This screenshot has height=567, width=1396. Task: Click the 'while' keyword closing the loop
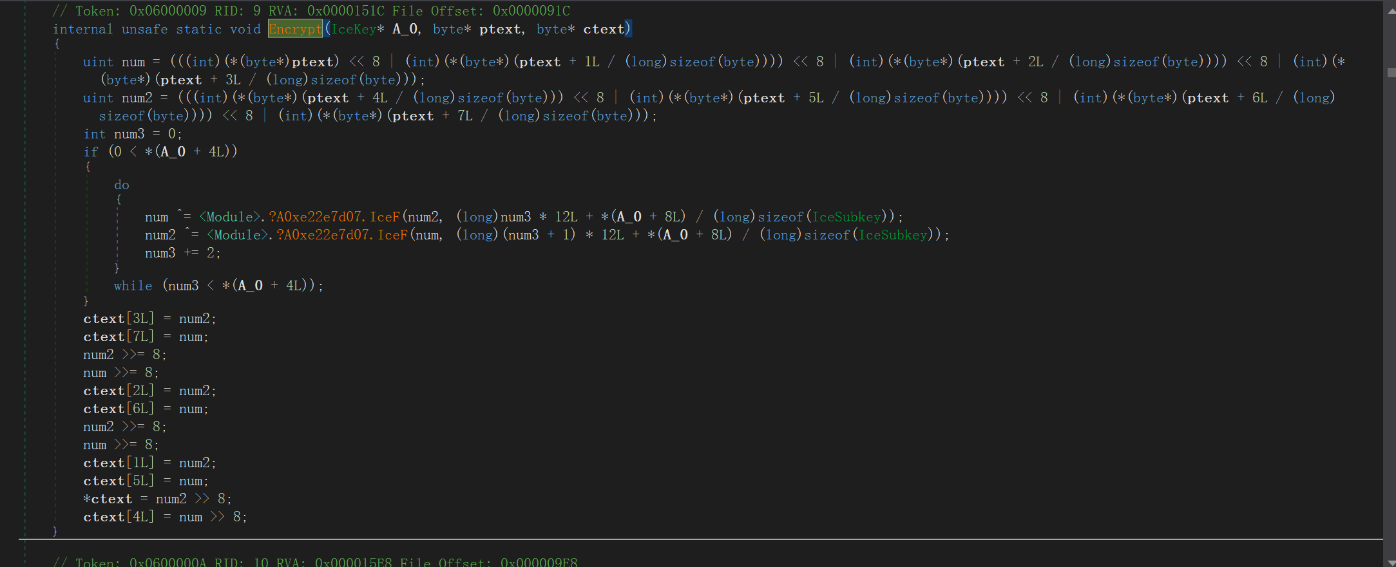coord(133,286)
